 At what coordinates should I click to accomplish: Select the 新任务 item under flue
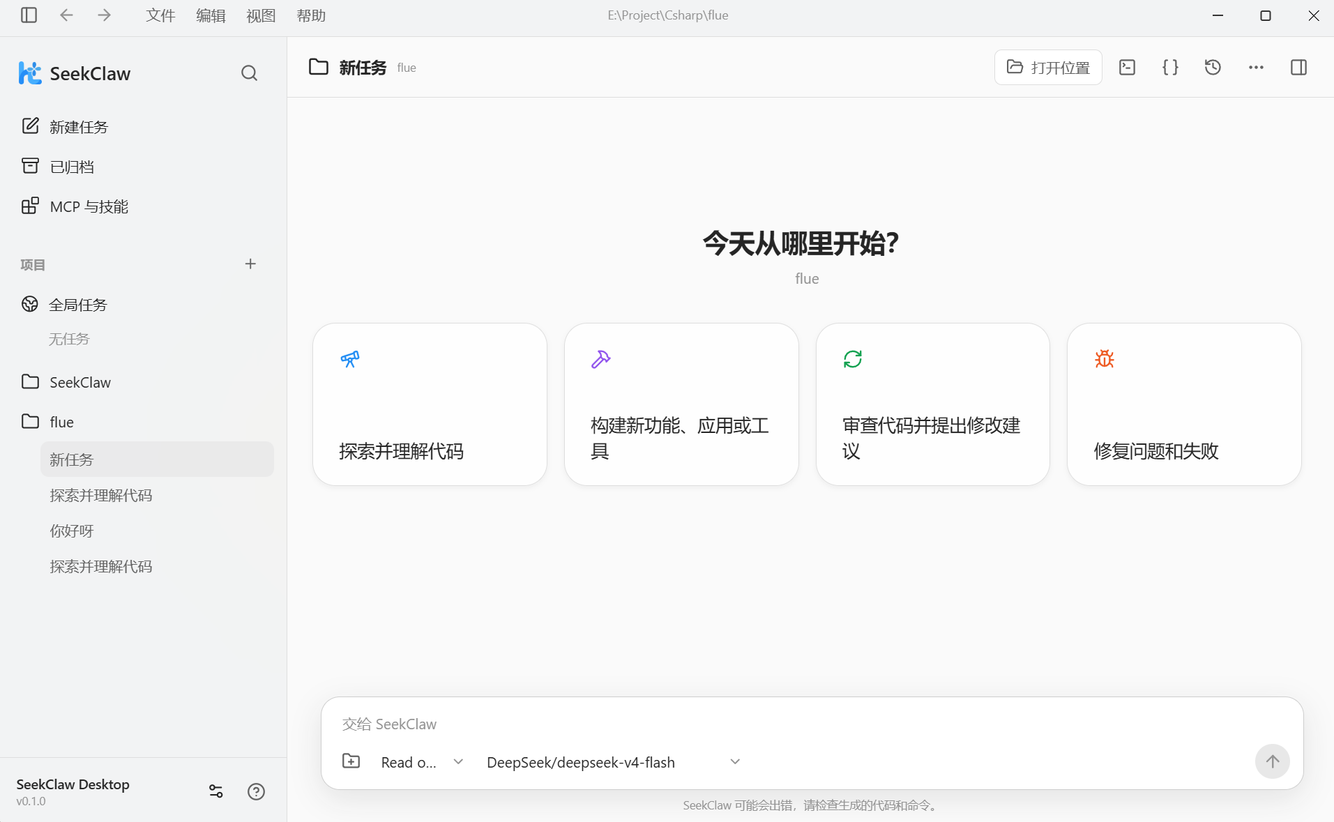click(x=157, y=459)
